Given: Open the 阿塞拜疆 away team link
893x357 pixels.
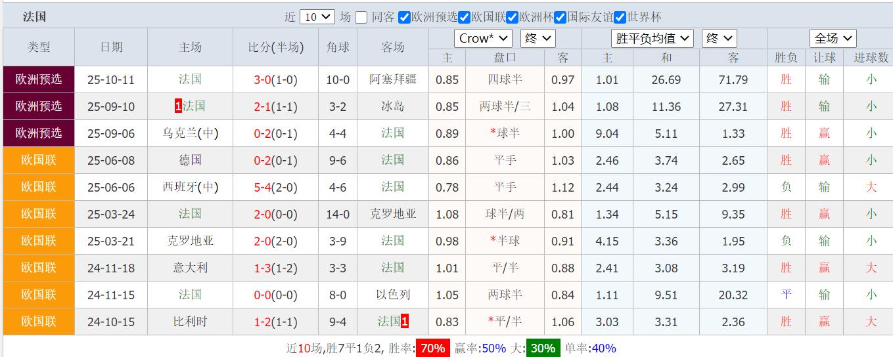Looking at the screenshot, I should (x=393, y=79).
